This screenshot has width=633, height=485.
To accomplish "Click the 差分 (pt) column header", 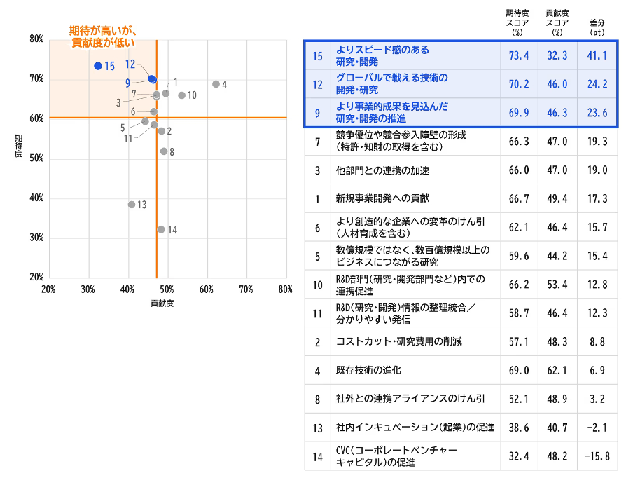I will [597, 27].
